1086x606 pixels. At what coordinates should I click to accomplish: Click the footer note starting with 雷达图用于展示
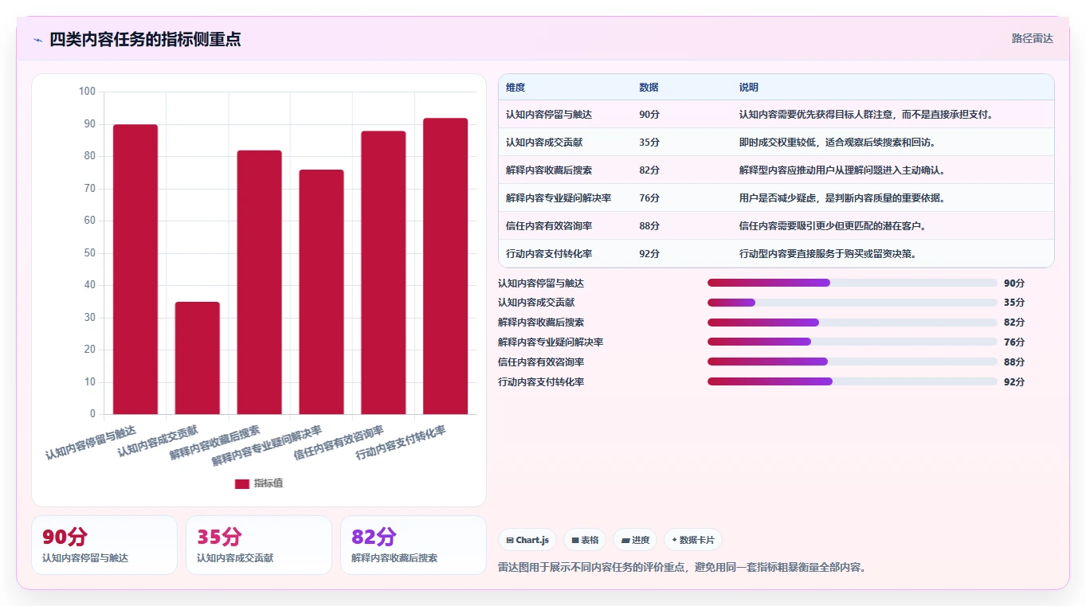682,568
